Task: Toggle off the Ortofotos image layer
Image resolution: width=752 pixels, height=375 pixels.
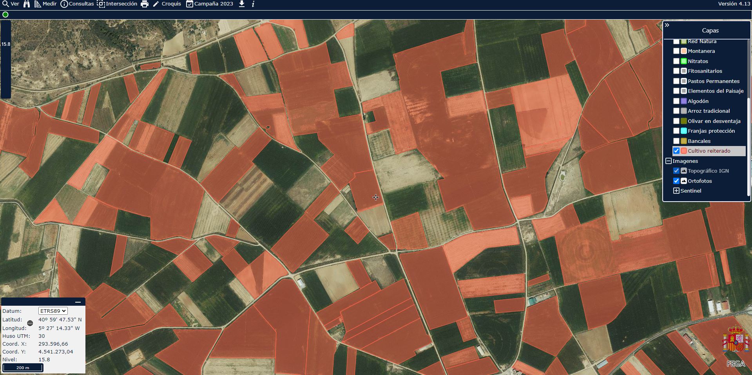Action: point(676,181)
